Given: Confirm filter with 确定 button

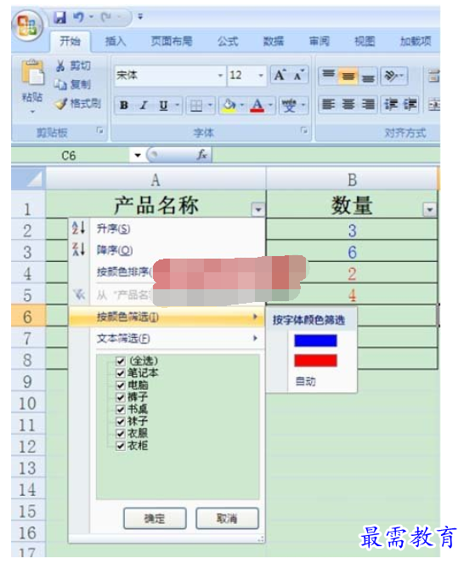Looking at the screenshot, I should coord(155,518).
